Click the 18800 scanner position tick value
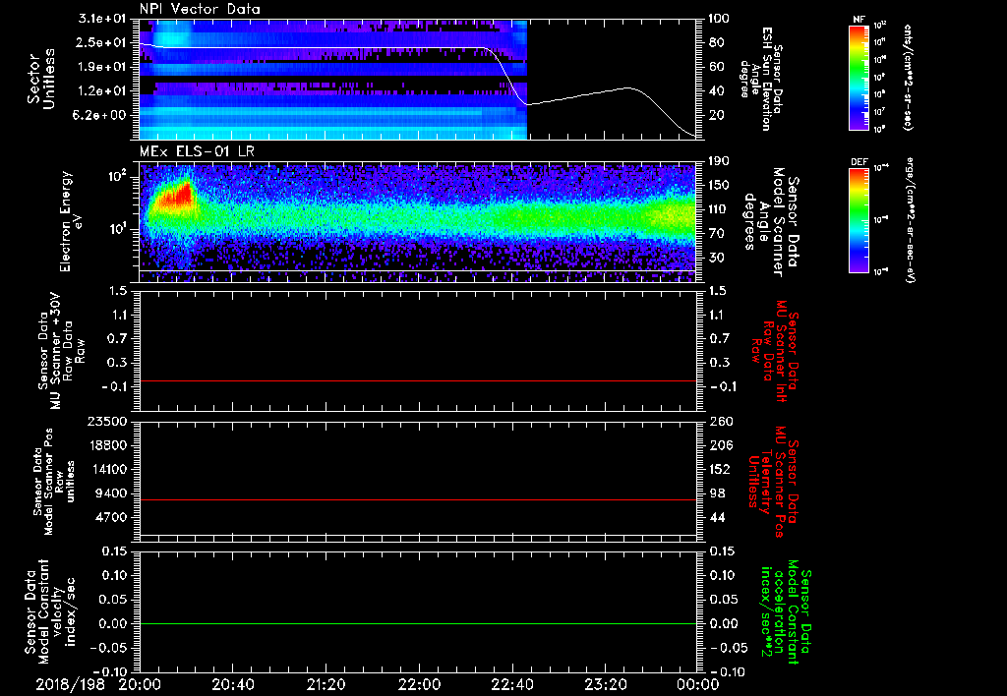Viewport: 1007px width, 696px height. pyautogui.click(x=108, y=445)
